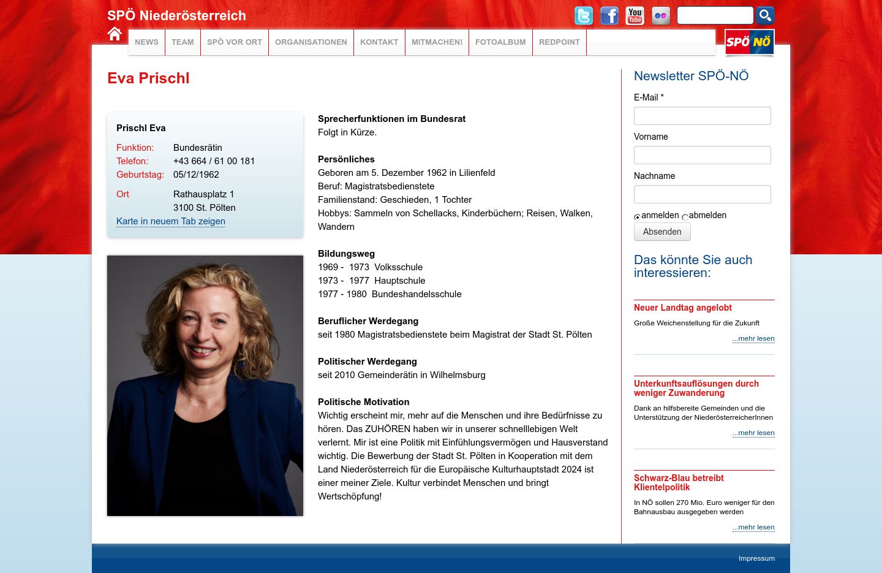Click into the header search field

[715, 15]
